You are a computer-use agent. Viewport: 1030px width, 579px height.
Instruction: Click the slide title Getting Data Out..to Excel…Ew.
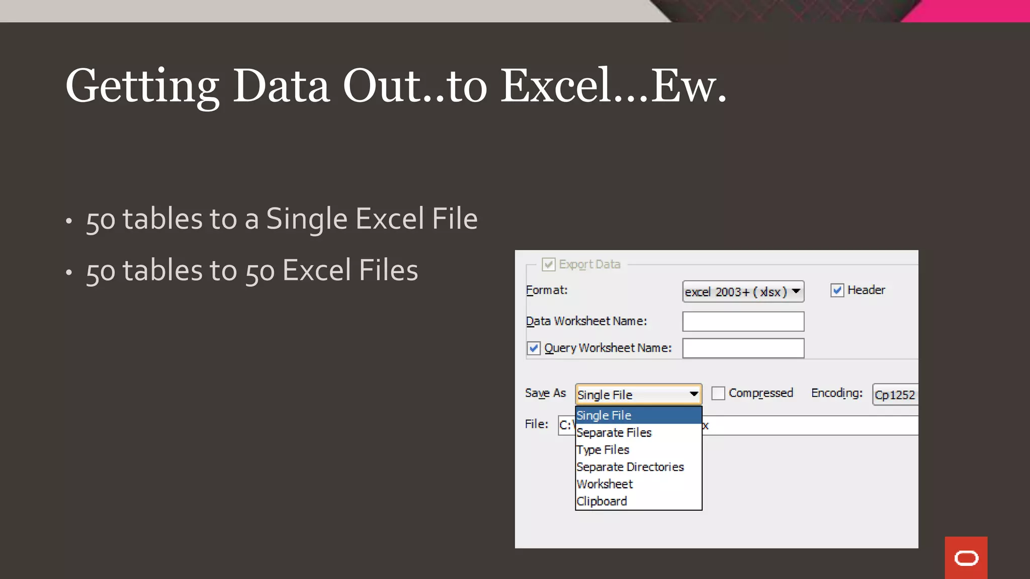click(396, 86)
